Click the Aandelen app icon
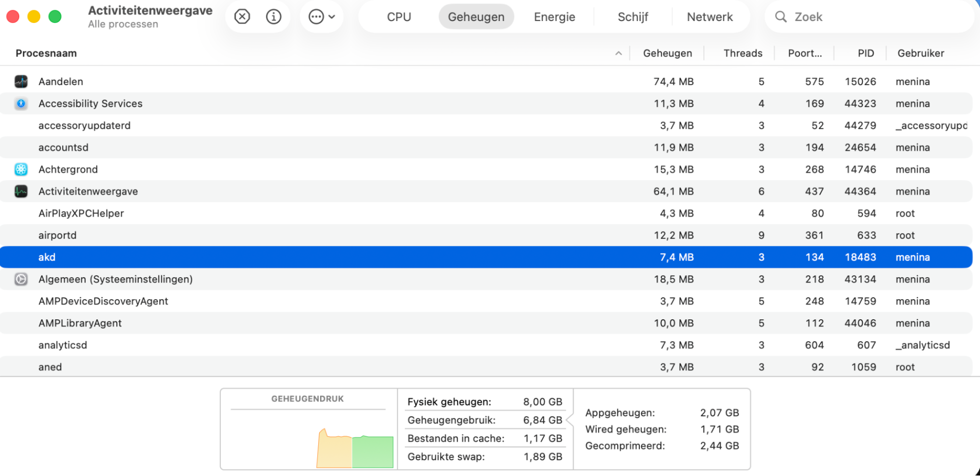The height and width of the screenshot is (476, 980). coord(21,81)
